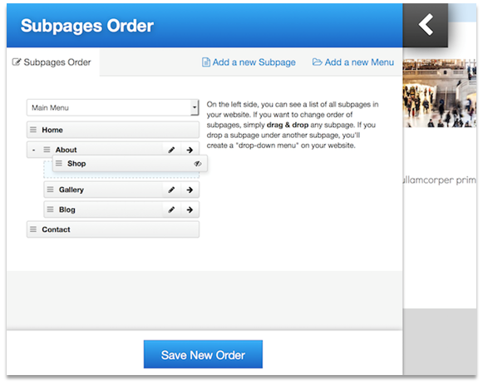Click the Gallery row arrow icon
Image resolution: width=483 pixels, height=385 pixels.
pos(190,190)
